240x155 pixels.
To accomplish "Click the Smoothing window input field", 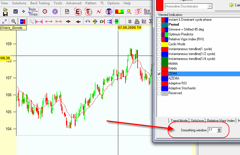I will 213,130.
